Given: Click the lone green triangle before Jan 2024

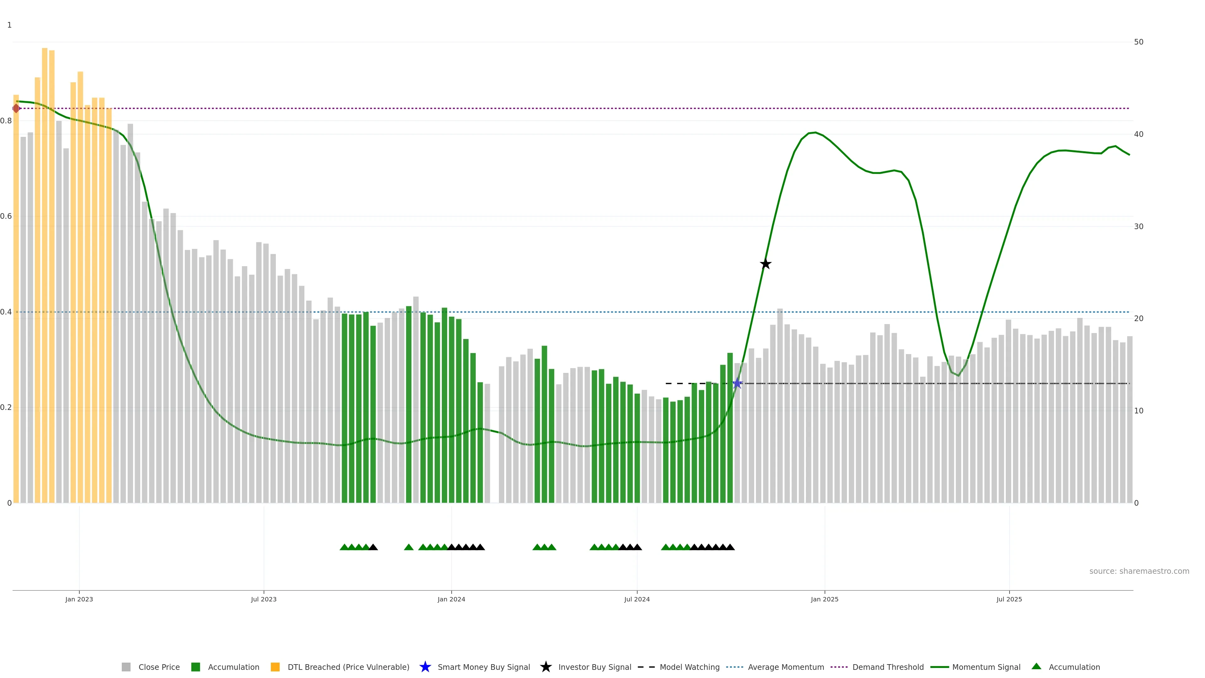Looking at the screenshot, I should click(408, 547).
